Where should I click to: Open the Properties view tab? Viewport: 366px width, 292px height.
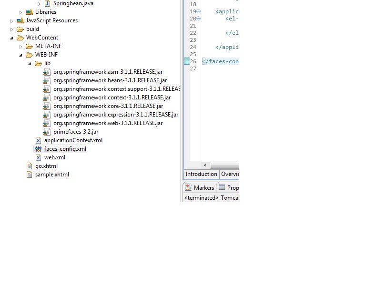tap(229, 187)
